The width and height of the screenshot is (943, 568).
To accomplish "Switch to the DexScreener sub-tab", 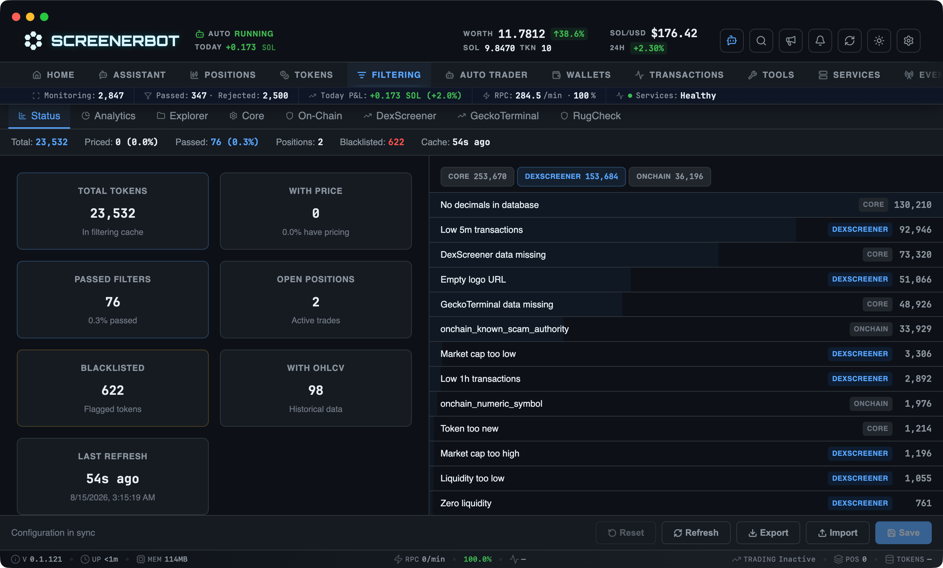I will pos(400,116).
